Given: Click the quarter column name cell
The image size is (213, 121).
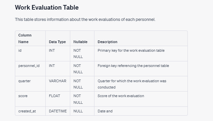Looking at the screenshot, I should pyautogui.click(x=30, y=84).
